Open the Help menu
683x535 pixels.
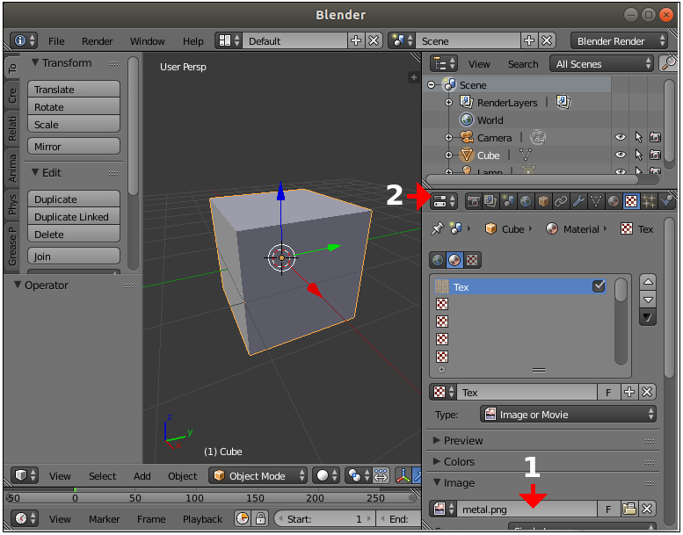(x=193, y=41)
